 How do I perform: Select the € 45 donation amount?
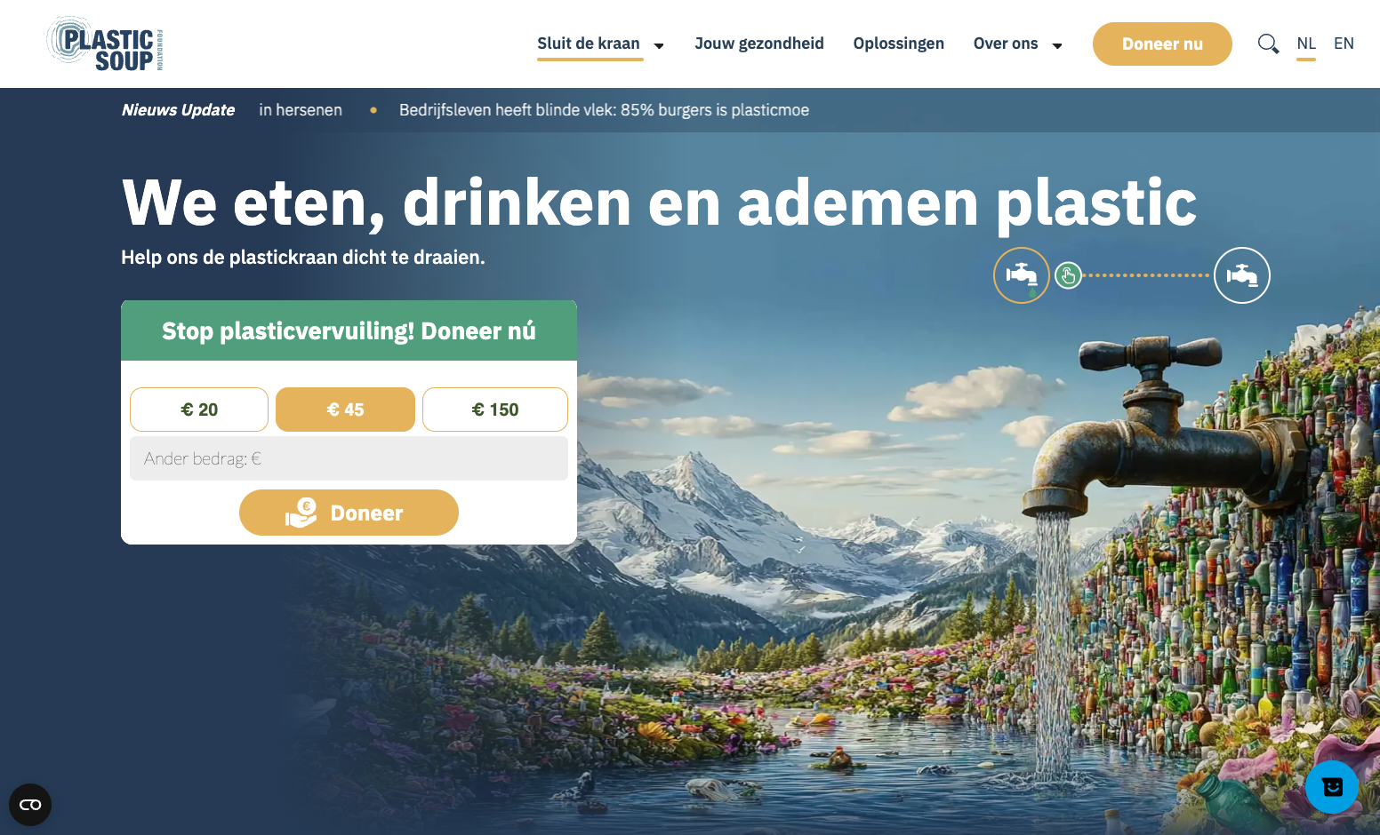[345, 410]
